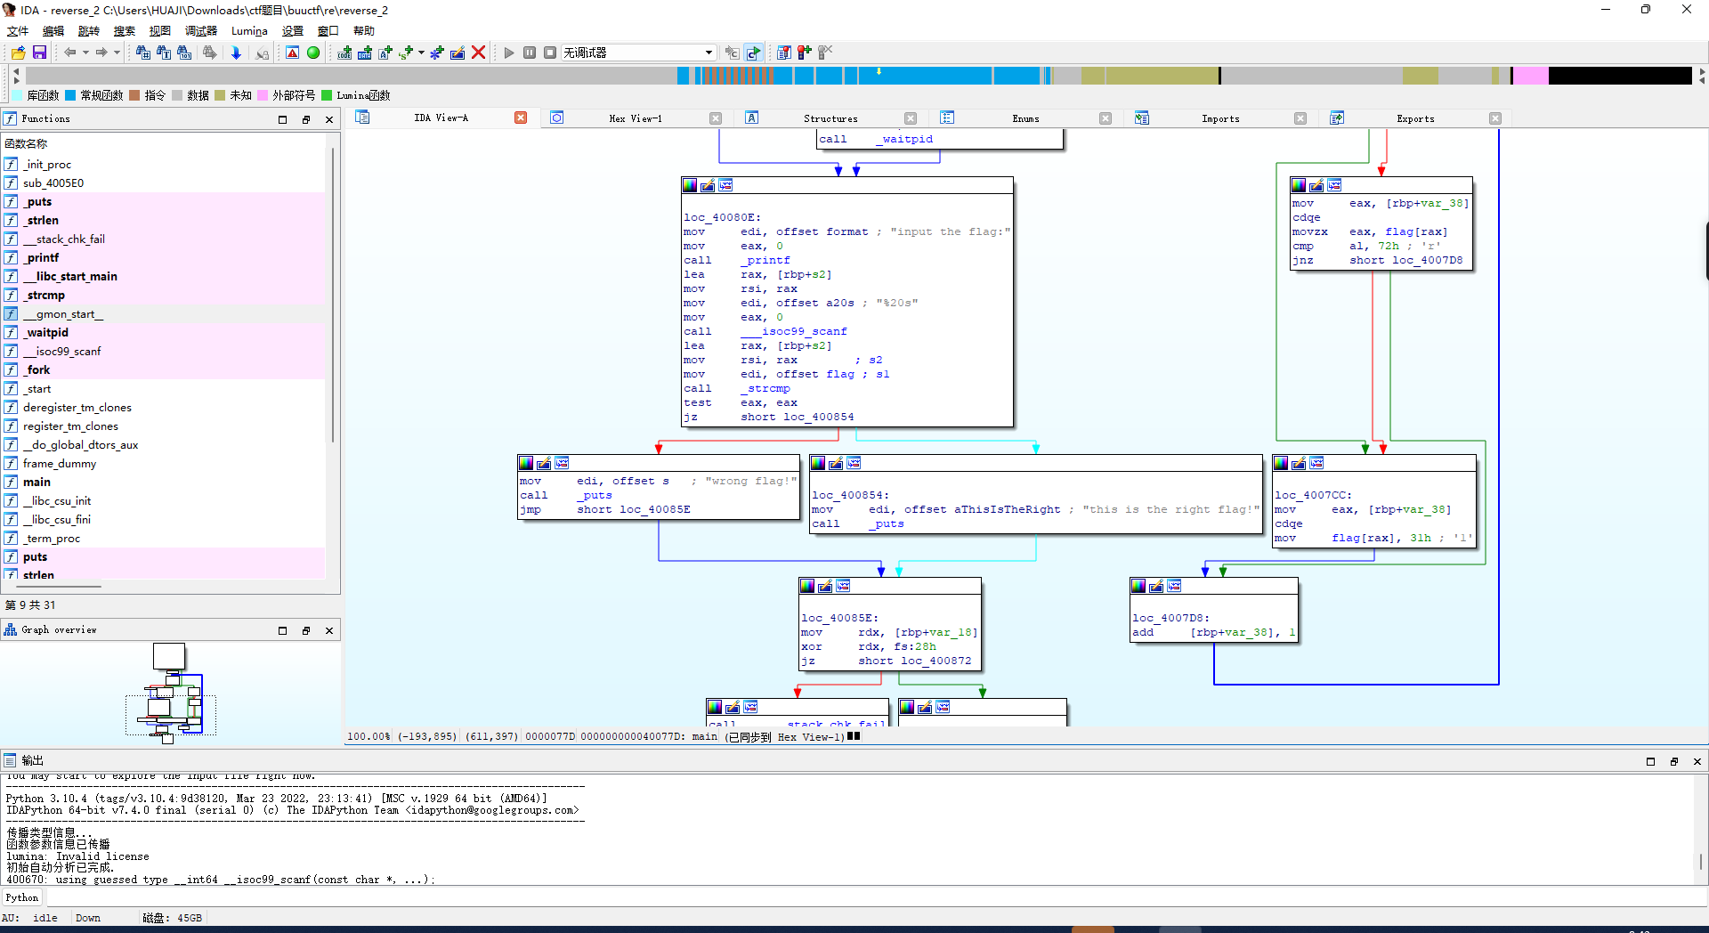Jump forward with the right arrow icon
The height and width of the screenshot is (933, 1709).
pos(101,53)
